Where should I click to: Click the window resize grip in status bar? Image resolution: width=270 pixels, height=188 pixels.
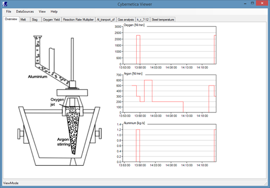tap(265, 184)
